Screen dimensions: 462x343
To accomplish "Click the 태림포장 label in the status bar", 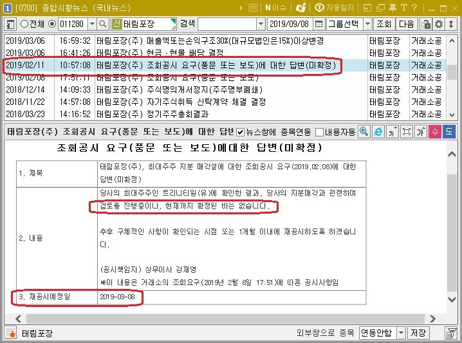I will [x=37, y=333].
